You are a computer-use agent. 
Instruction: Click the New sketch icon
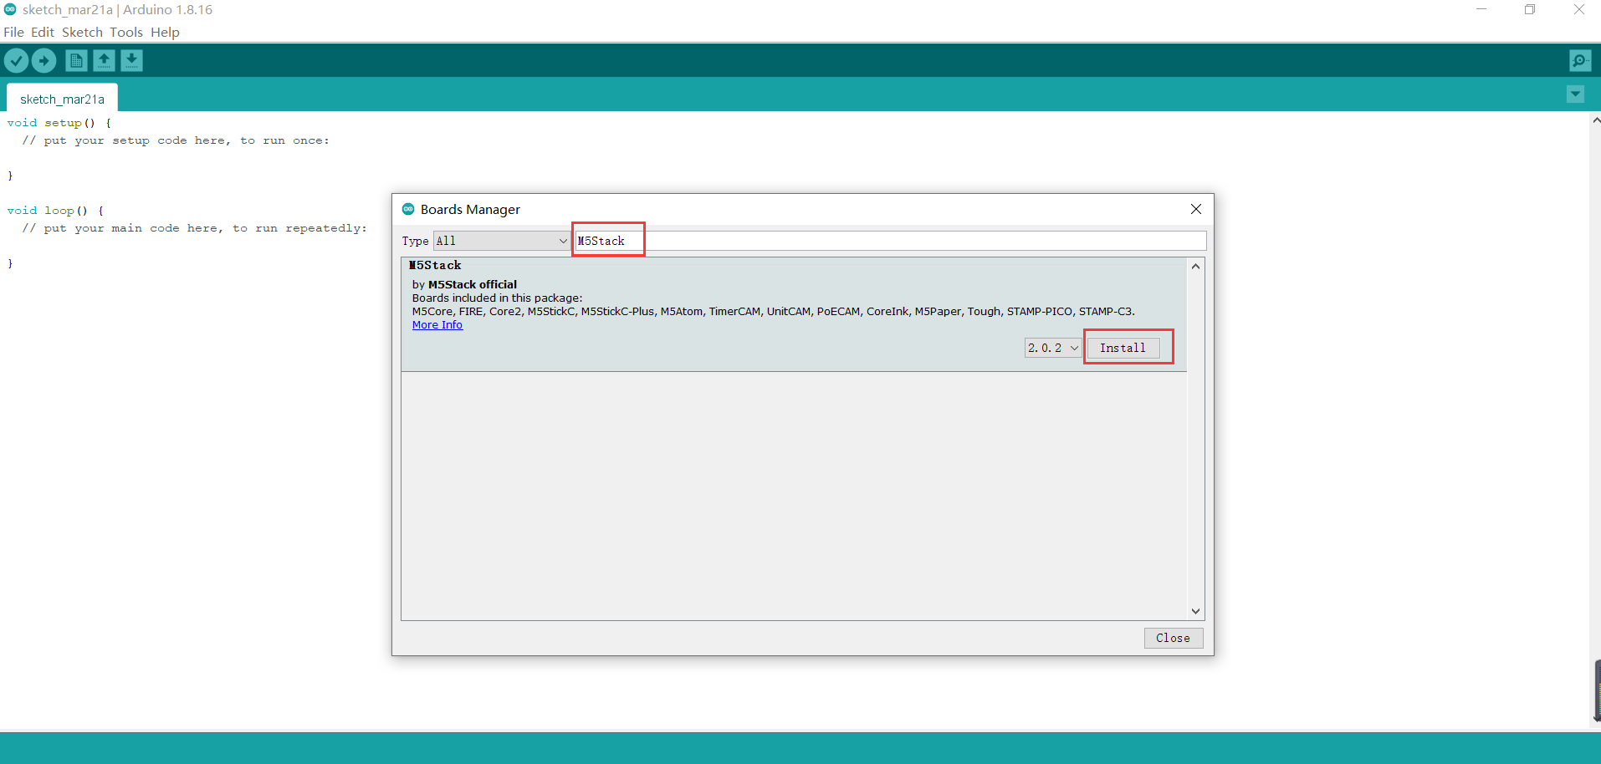pyautogui.click(x=76, y=60)
